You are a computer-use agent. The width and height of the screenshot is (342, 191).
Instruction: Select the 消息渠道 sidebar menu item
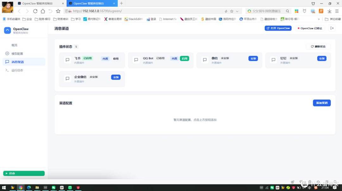[24, 62]
